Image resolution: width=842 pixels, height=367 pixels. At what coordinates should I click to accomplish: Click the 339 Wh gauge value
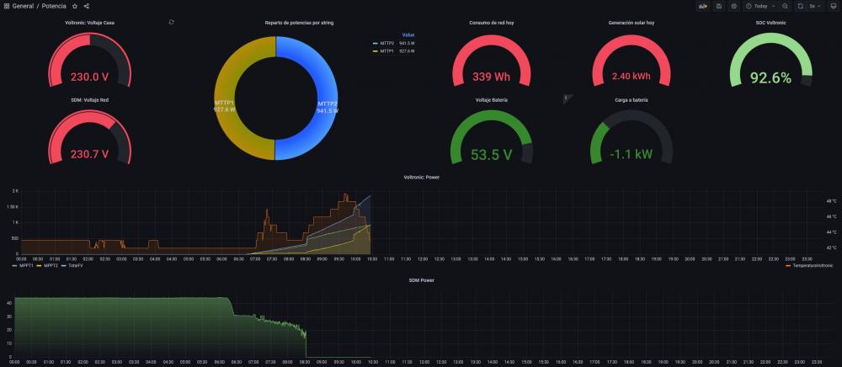click(492, 77)
